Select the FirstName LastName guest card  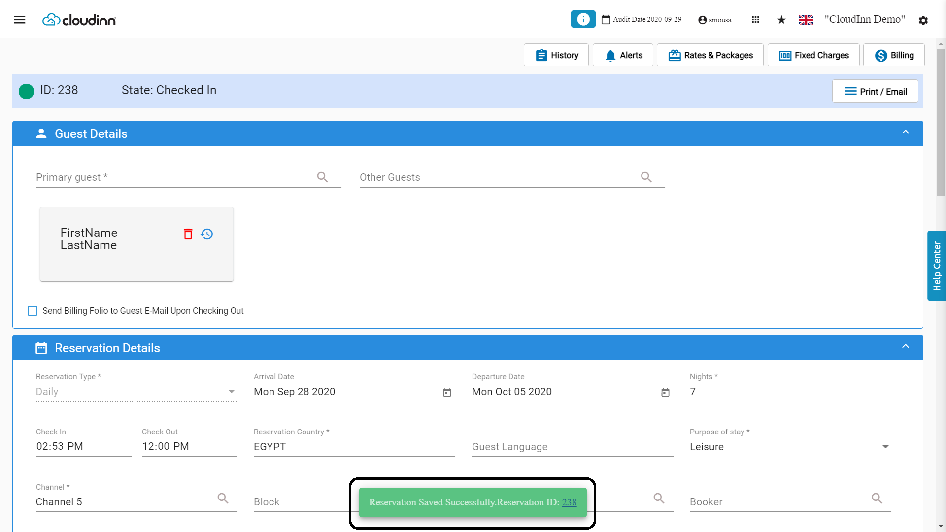tap(136, 244)
